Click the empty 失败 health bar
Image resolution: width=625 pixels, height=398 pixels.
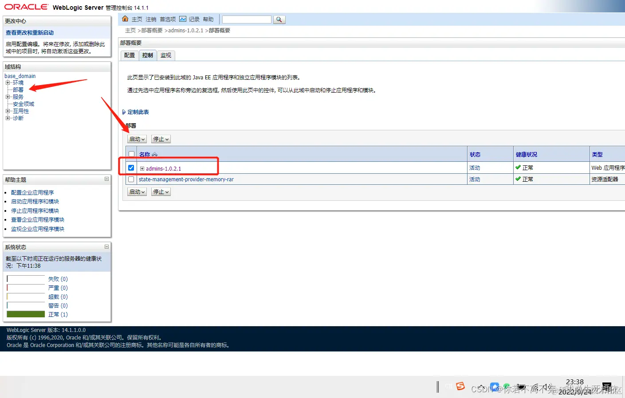(26, 279)
